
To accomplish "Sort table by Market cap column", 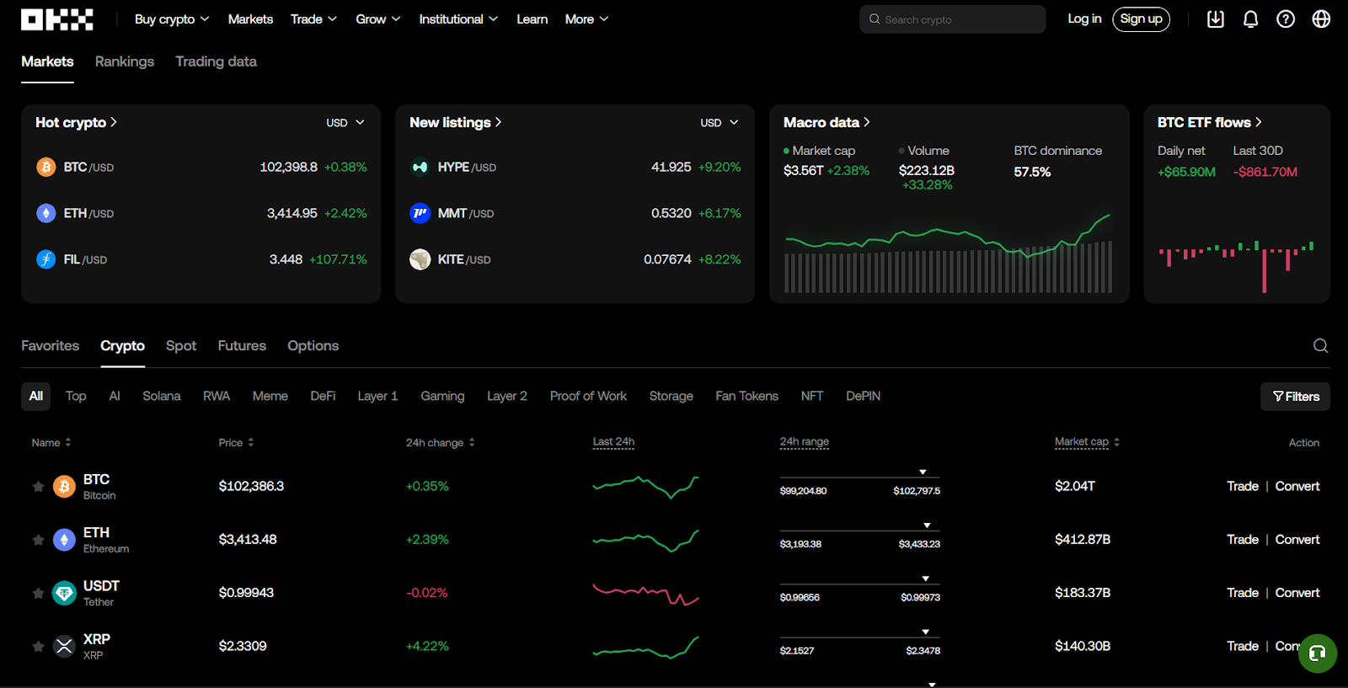I will coord(1087,441).
